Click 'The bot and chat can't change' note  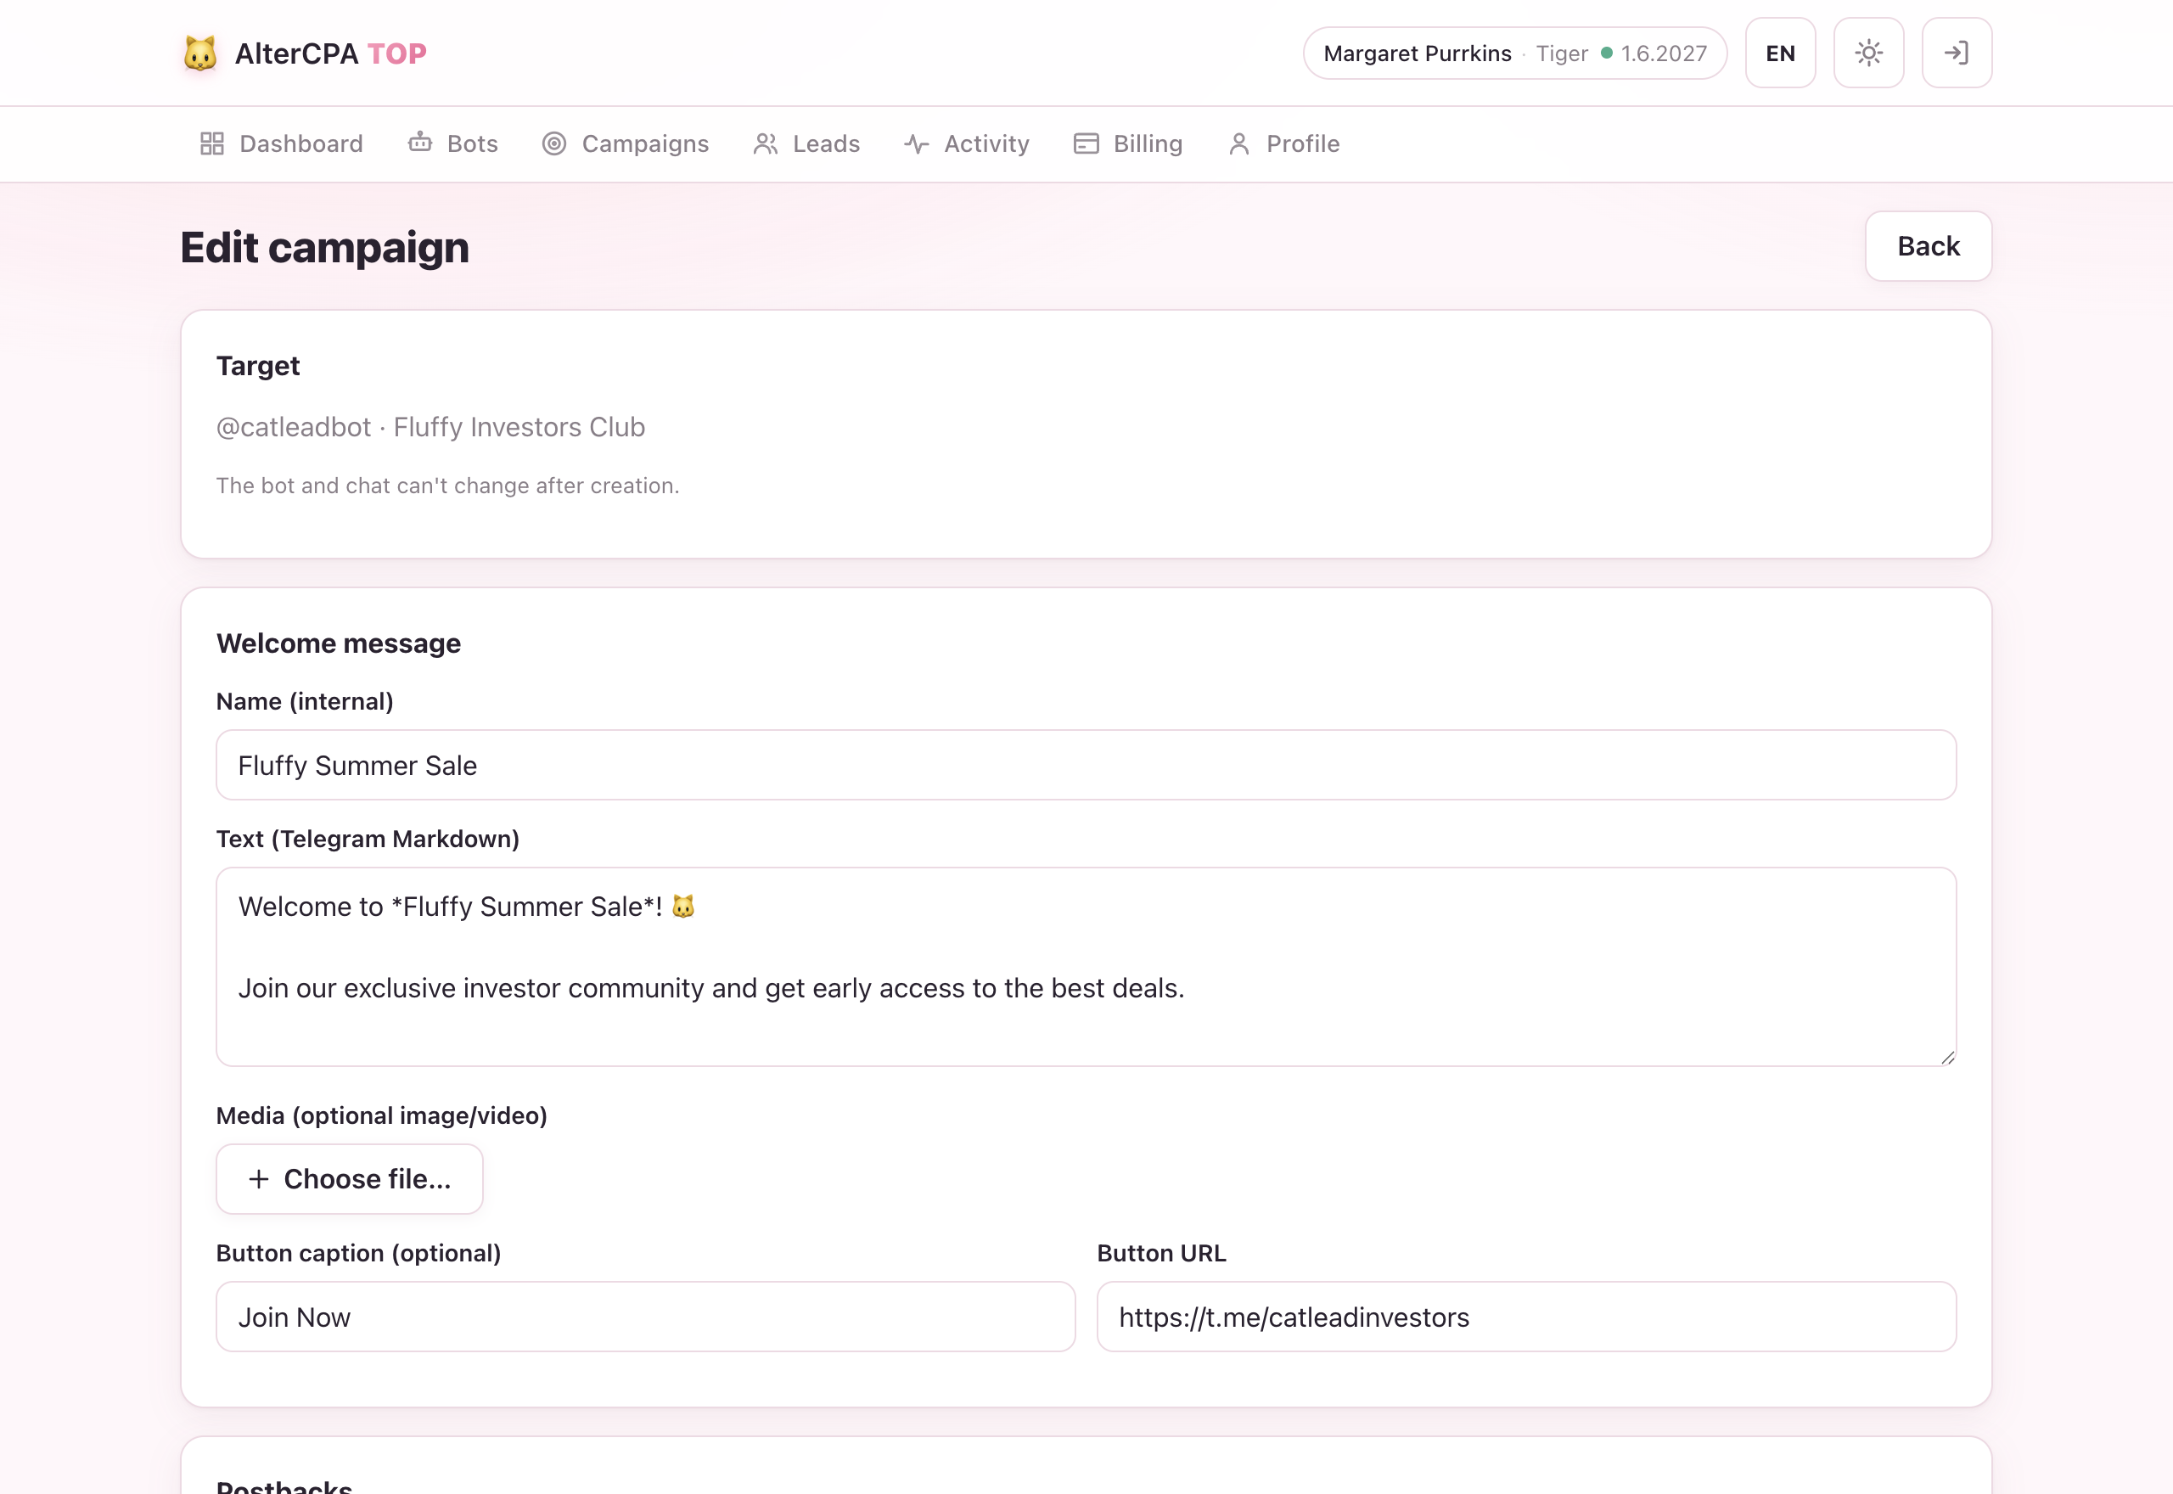click(x=447, y=485)
